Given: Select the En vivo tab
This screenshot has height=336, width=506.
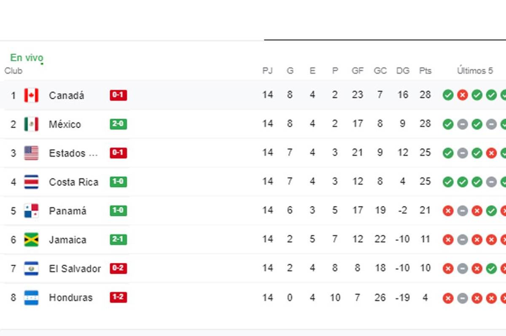Looking at the screenshot, I should [27, 58].
